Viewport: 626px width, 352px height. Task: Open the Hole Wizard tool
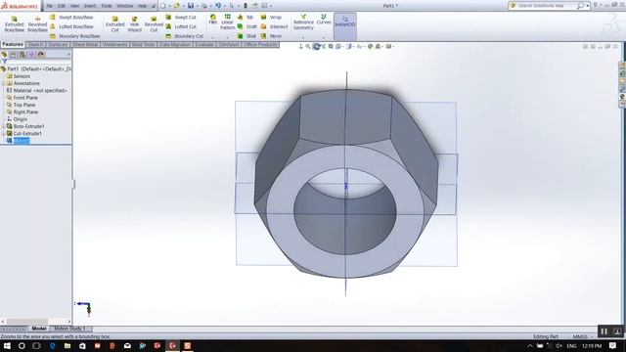pos(135,23)
